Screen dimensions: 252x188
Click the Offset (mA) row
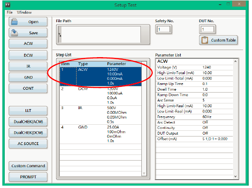[x=194, y=139]
